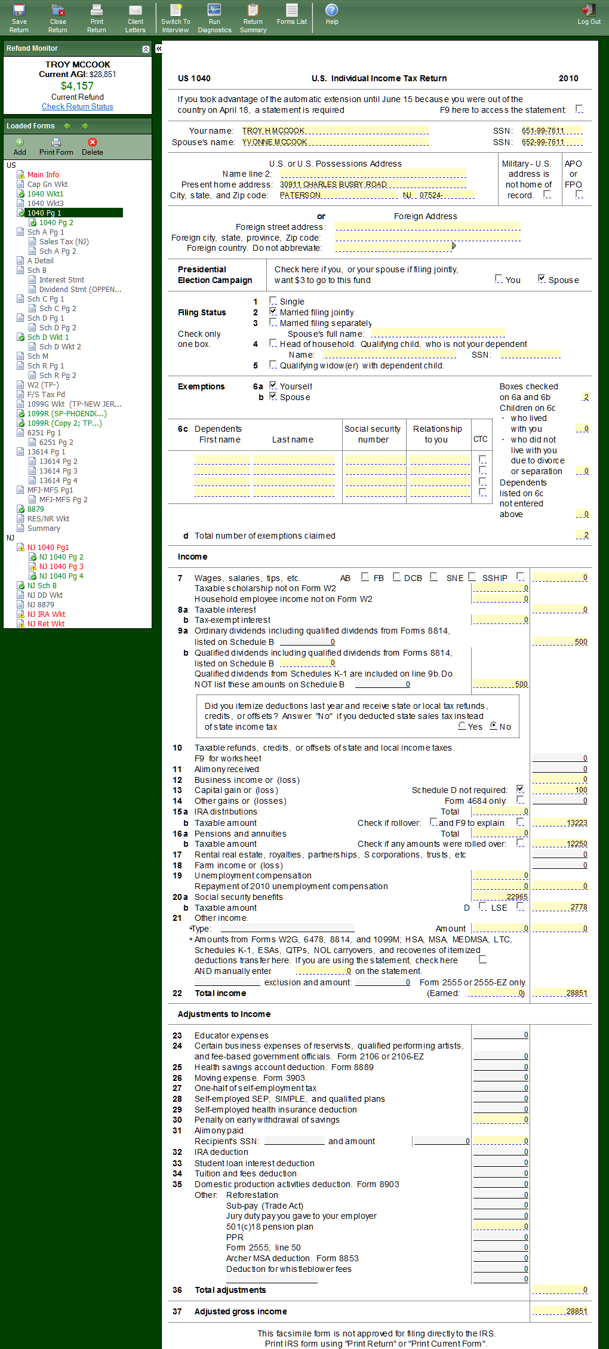Image resolution: width=609 pixels, height=1349 pixels.
Task: Click the Save Return toolbar icon
Action: (19, 18)
